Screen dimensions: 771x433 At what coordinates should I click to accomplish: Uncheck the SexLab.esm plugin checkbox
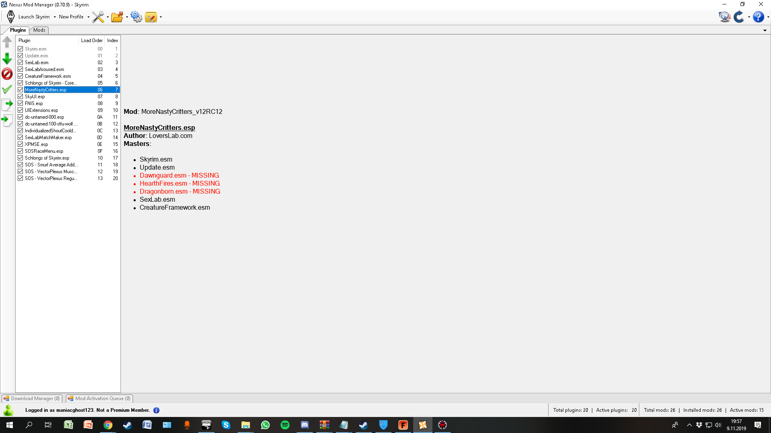[20, 63]
